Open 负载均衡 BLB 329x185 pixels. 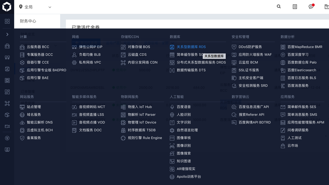[x=90, y=55]
